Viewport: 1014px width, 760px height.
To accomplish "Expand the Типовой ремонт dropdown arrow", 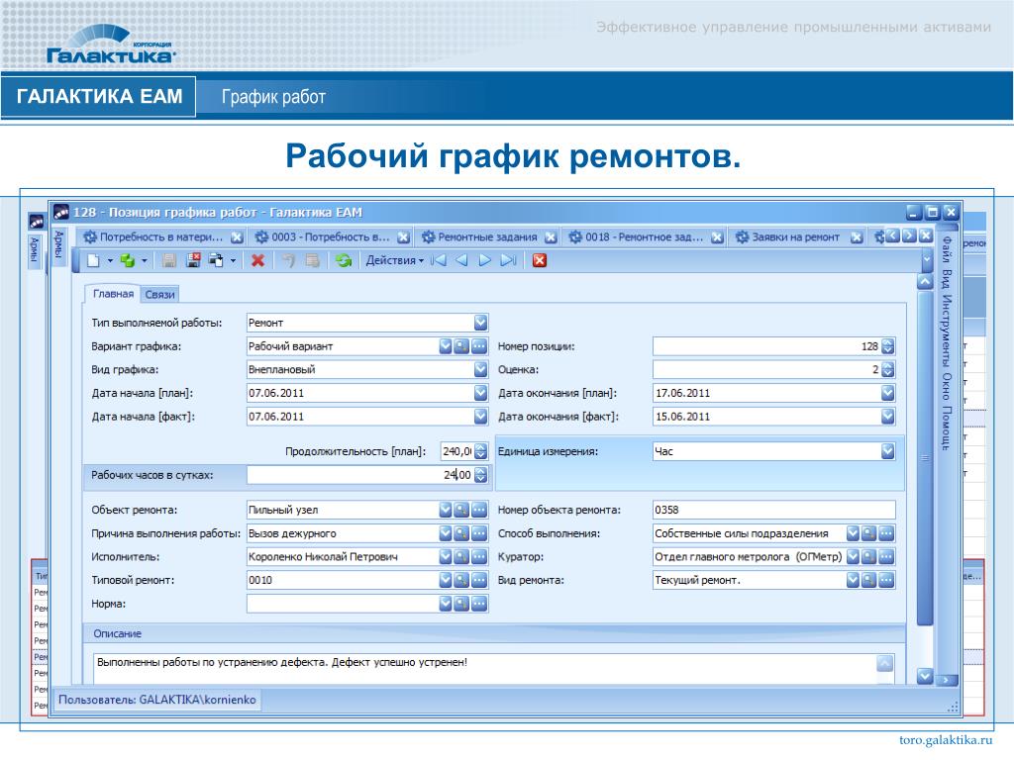I will 446,580.
